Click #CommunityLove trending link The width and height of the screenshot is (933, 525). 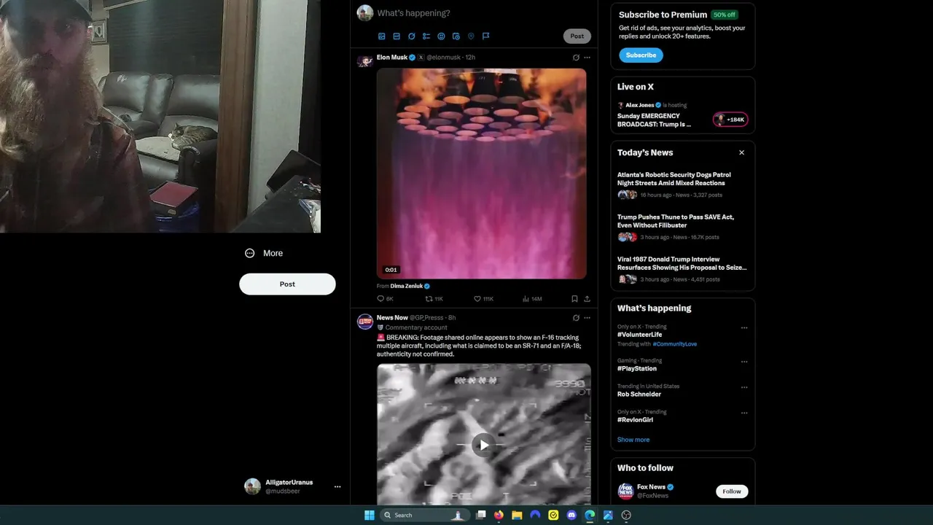point(675,344)
